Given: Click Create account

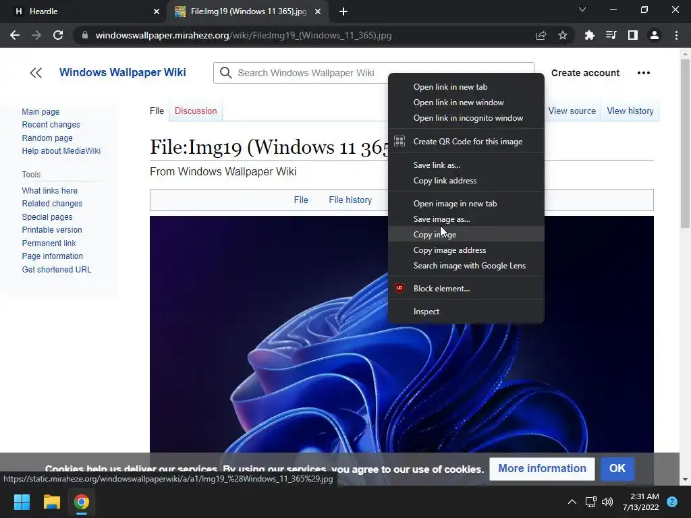Looking at the screenshot, I should 585,73.
